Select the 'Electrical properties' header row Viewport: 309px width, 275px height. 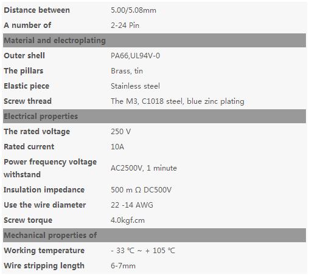click(x=154, y=117)
